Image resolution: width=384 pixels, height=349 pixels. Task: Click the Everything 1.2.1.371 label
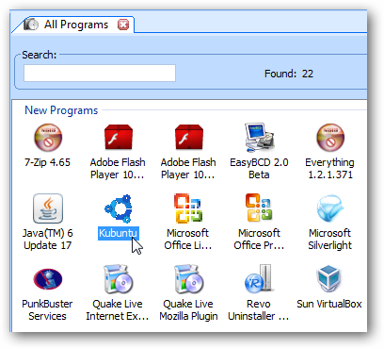330,169
